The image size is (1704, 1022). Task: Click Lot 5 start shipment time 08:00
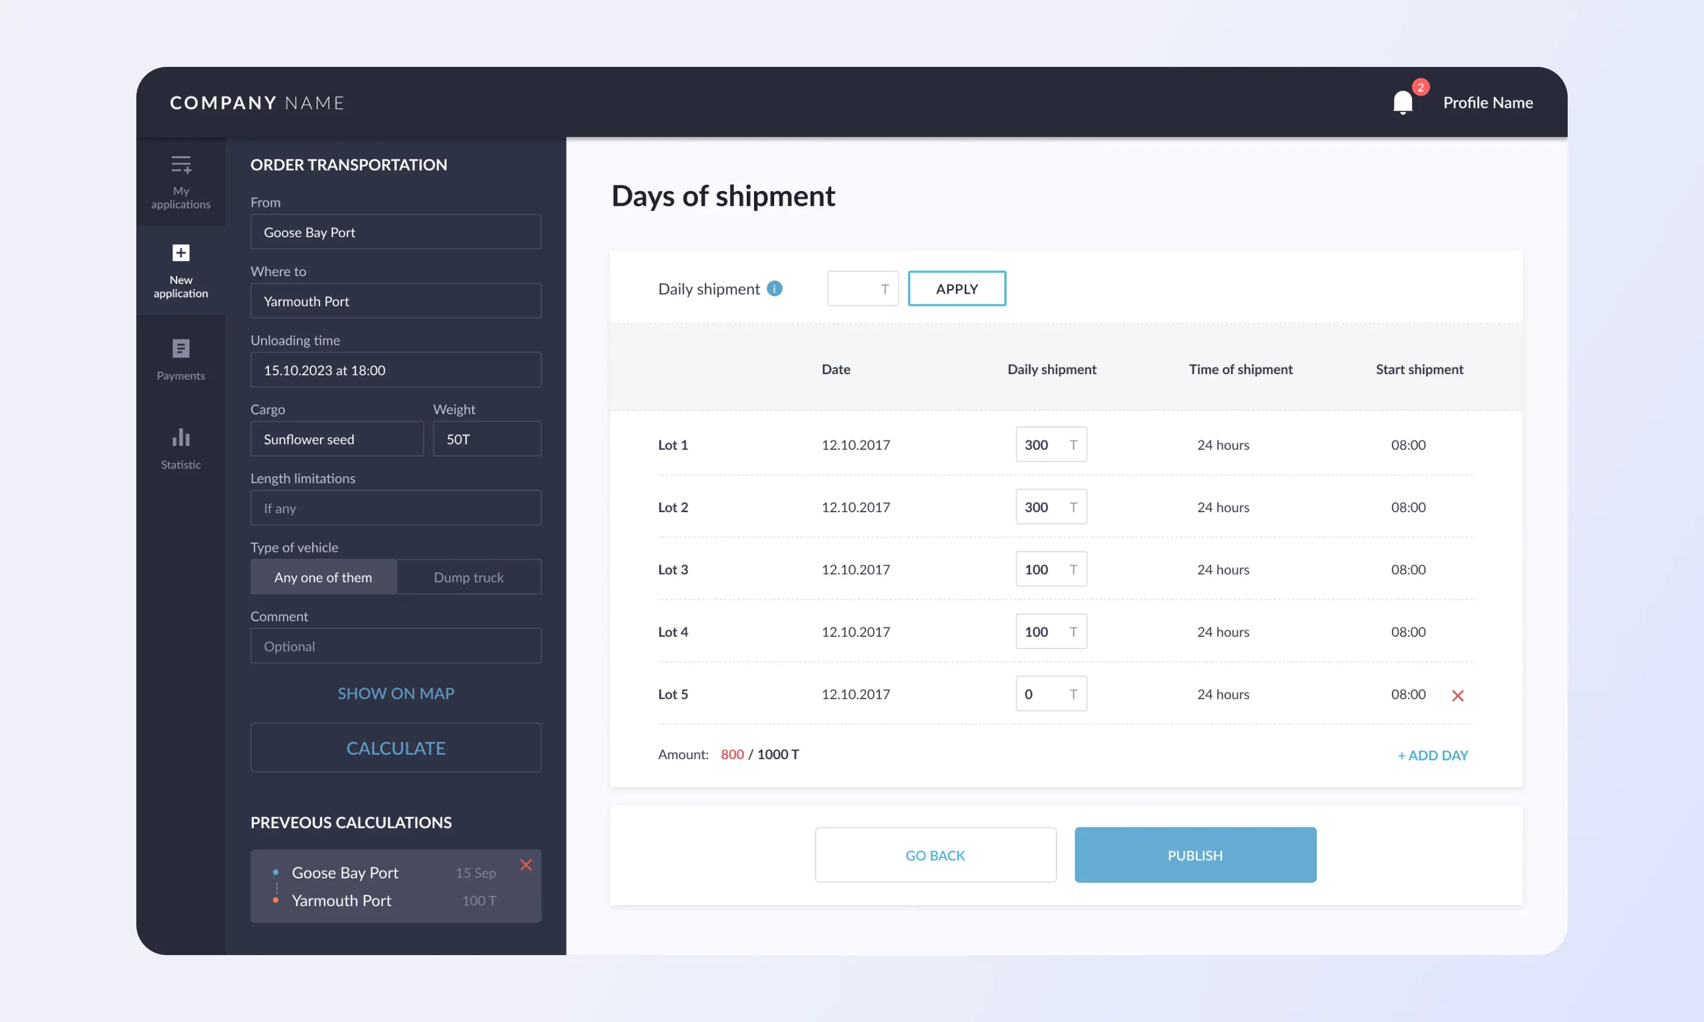[1408, 694]
